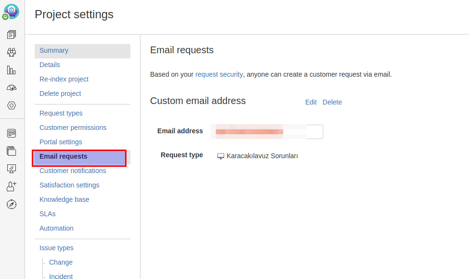Go to Customer permissions settings

(x=73, y=128)
